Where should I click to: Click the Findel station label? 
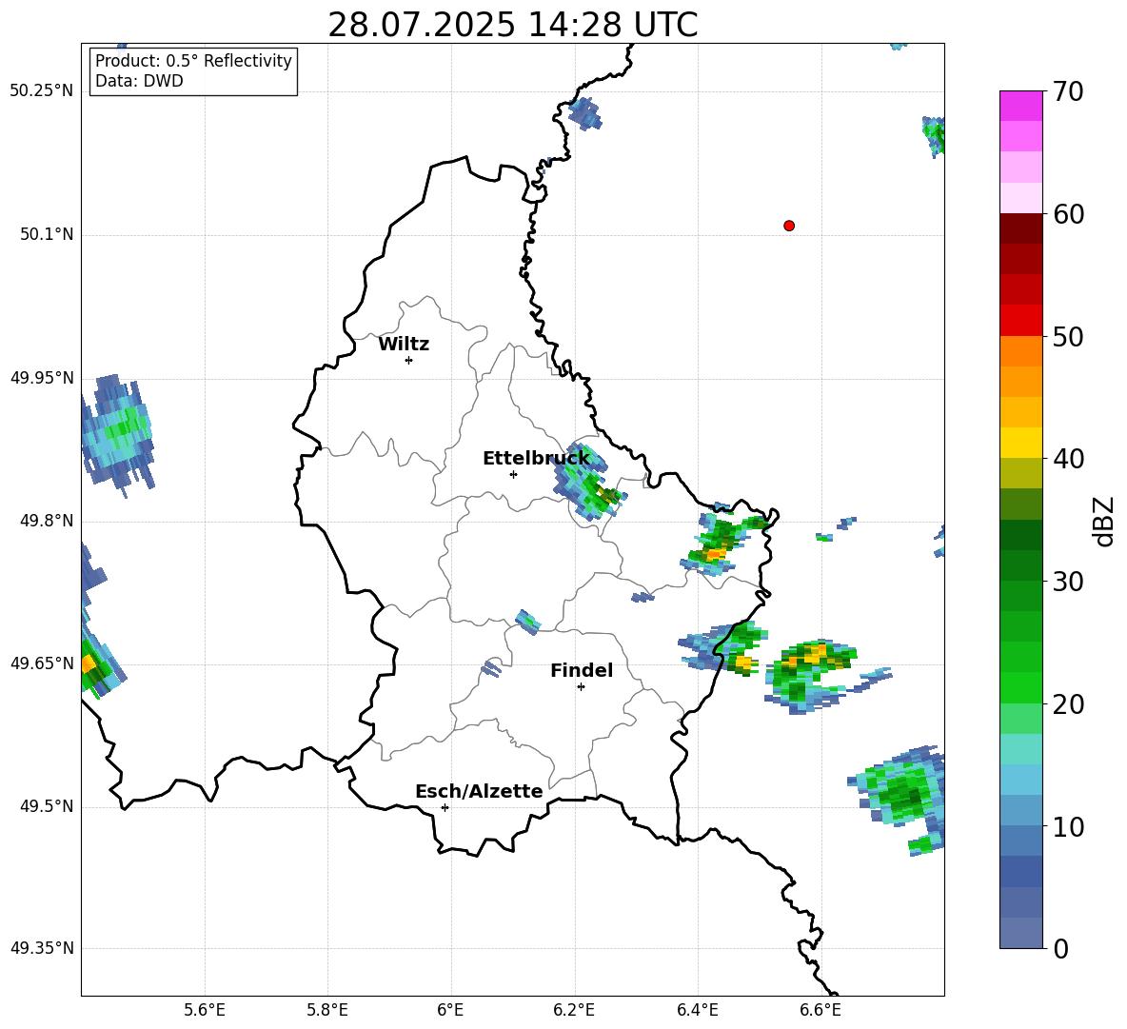[582, 670]
